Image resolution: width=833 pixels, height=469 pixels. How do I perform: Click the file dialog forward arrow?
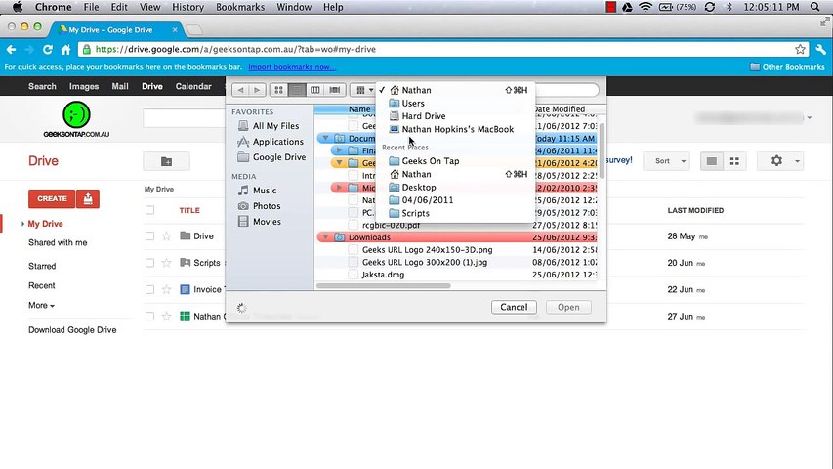pyautogui.click(x=257, y=90)
